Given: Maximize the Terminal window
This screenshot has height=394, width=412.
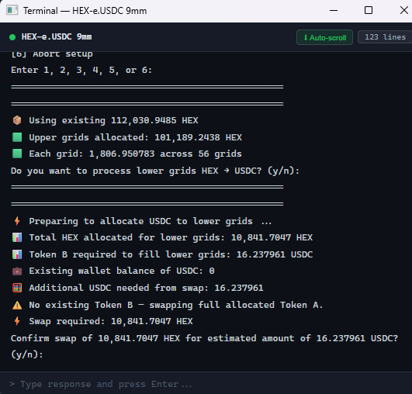Looking at the screenshot, I should coord(369,11).
